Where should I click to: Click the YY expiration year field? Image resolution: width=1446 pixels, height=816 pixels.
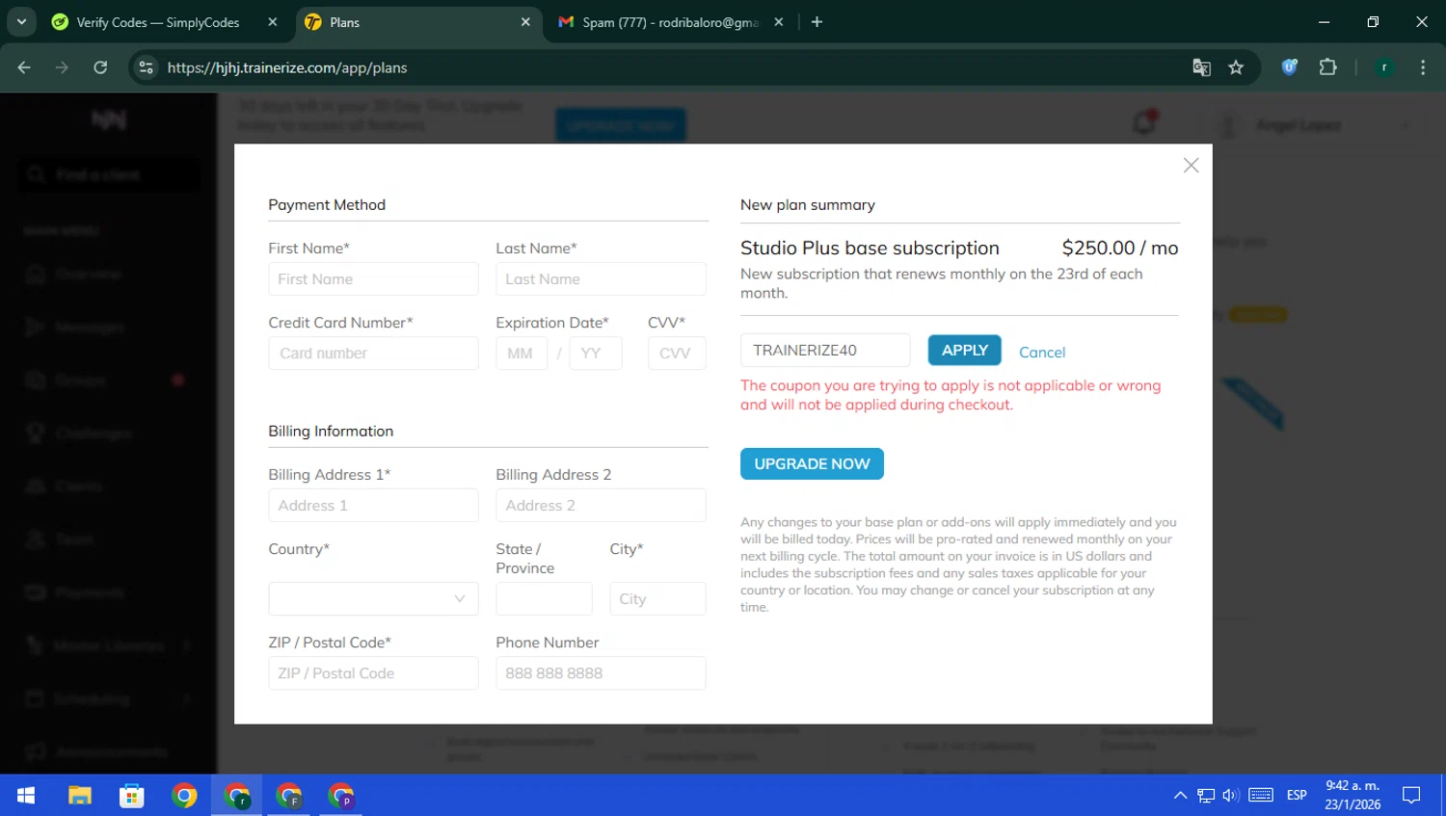coord(596,354)
